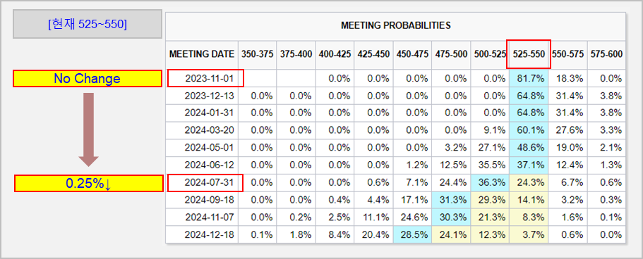Click the 375-400 column header
Image resolution: width=643 pixels, height=259 pixels.
296,54
